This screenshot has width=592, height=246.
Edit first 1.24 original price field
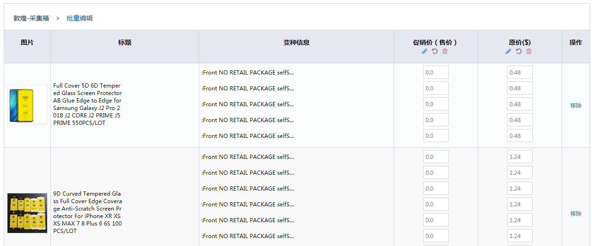520,157
